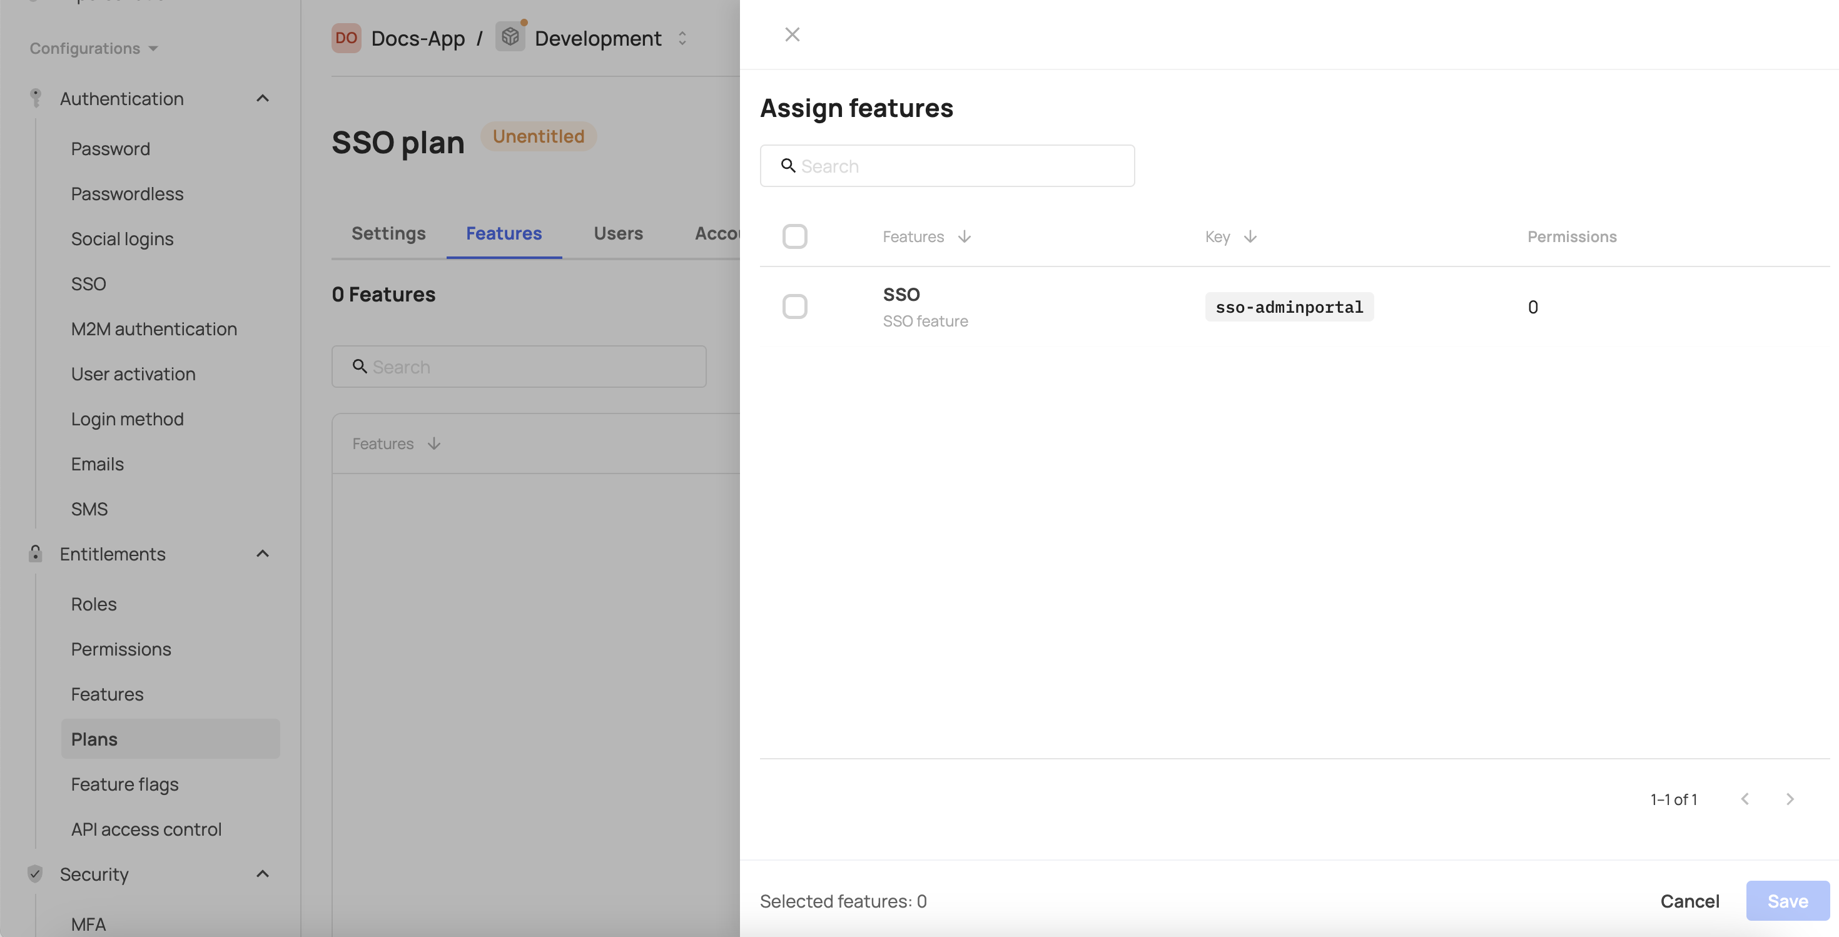The image size is (1839, 937).
Task: Switch to the Users tab
Action: tap(618, 233)
